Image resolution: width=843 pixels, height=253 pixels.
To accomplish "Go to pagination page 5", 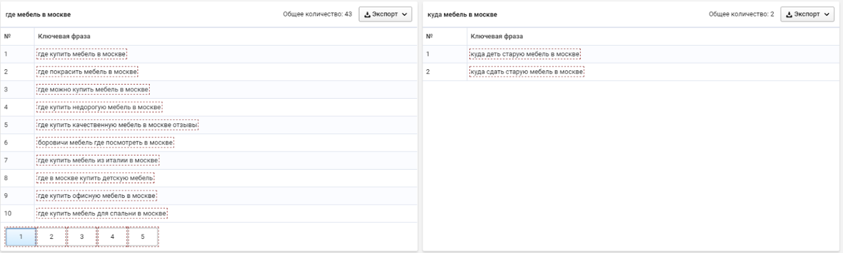I will pyautogui.click(x=143, y=237).
